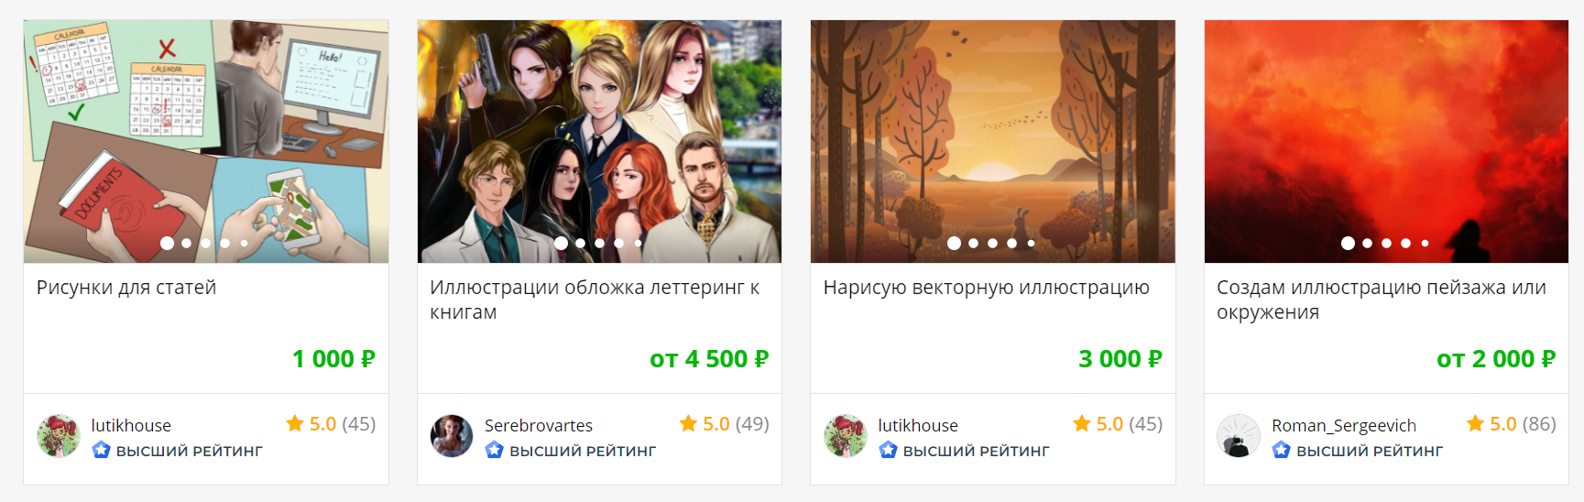Viewport: 1584px width, 502px height.
Task: Select second slide dot on Рисунки для статей image
Action: [x=187, y=244]
